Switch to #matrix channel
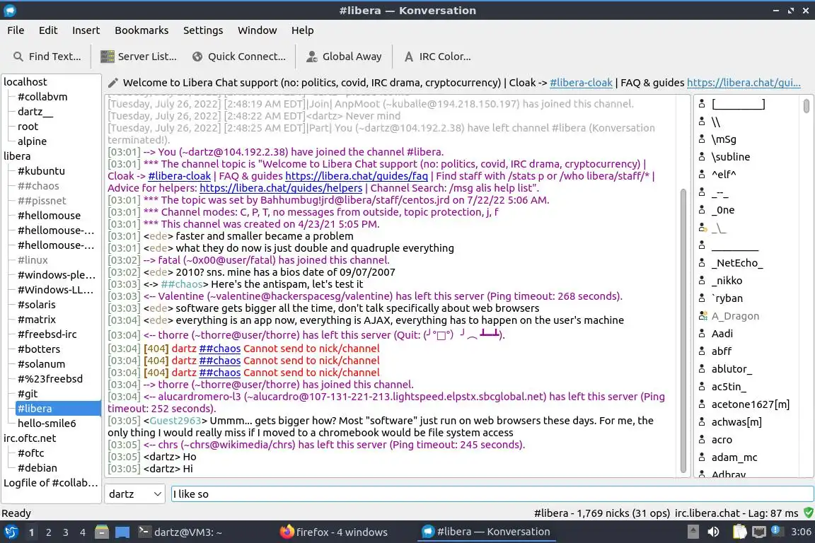 (x=36, y=320)
